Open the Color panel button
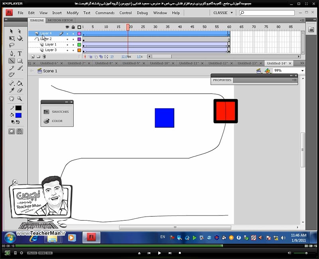319x259 pixels. click(53, 121)
